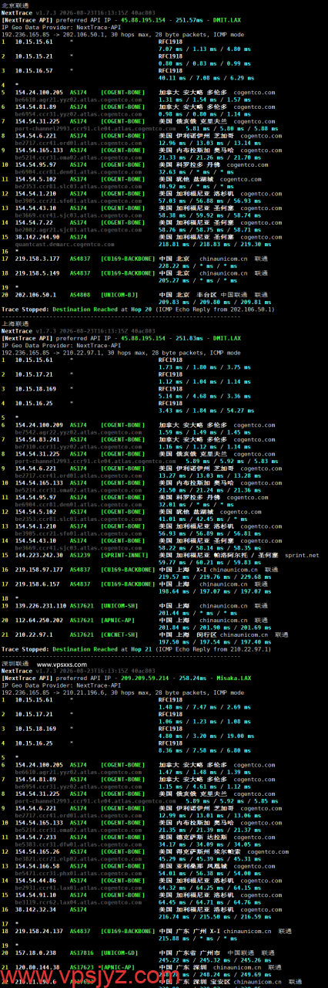Click the [UNICOM-SH] tag
Image resolution: width=328 pixels, height=988 pixels.
[x=119, y=605]
